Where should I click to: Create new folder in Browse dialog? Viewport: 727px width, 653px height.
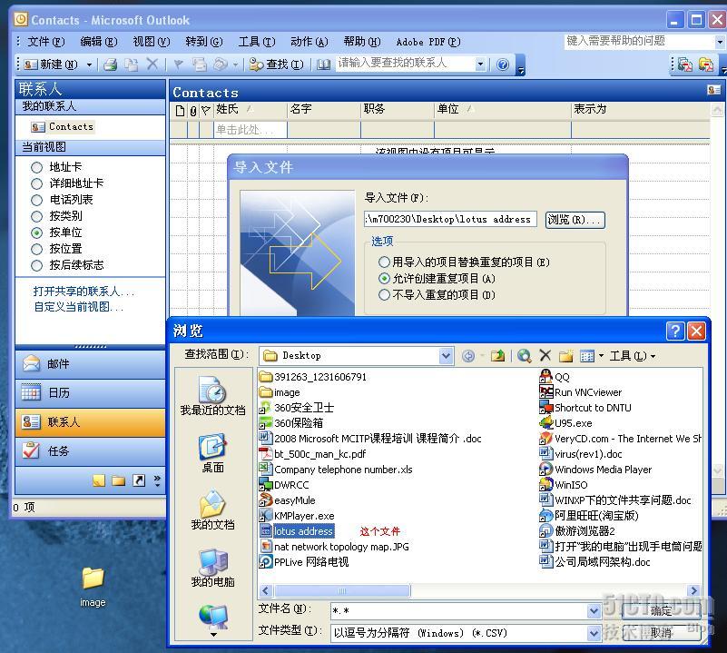[x=566, y=356]
